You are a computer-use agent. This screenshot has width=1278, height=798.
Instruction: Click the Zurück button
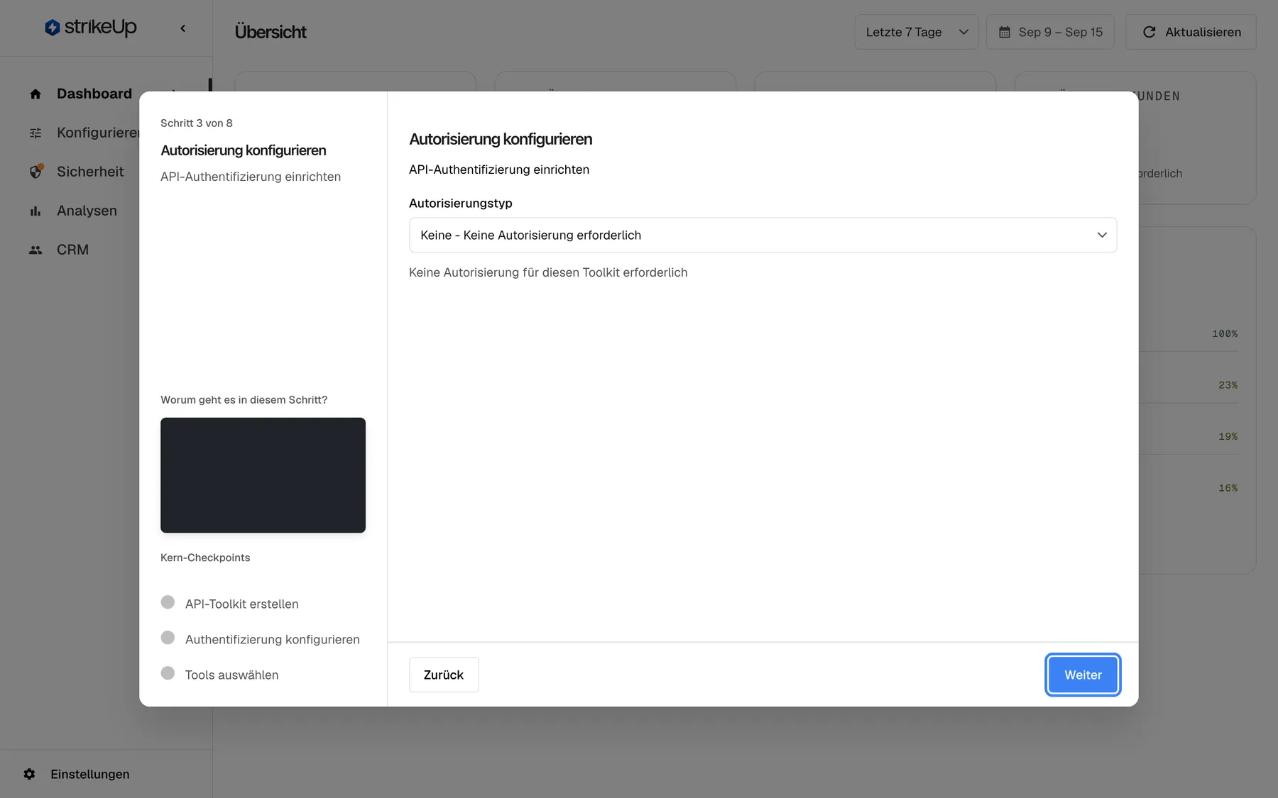[444, 675]
